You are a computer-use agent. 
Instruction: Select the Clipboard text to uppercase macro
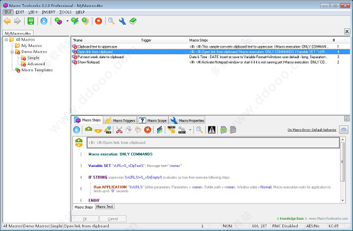(x=211, y=46)
